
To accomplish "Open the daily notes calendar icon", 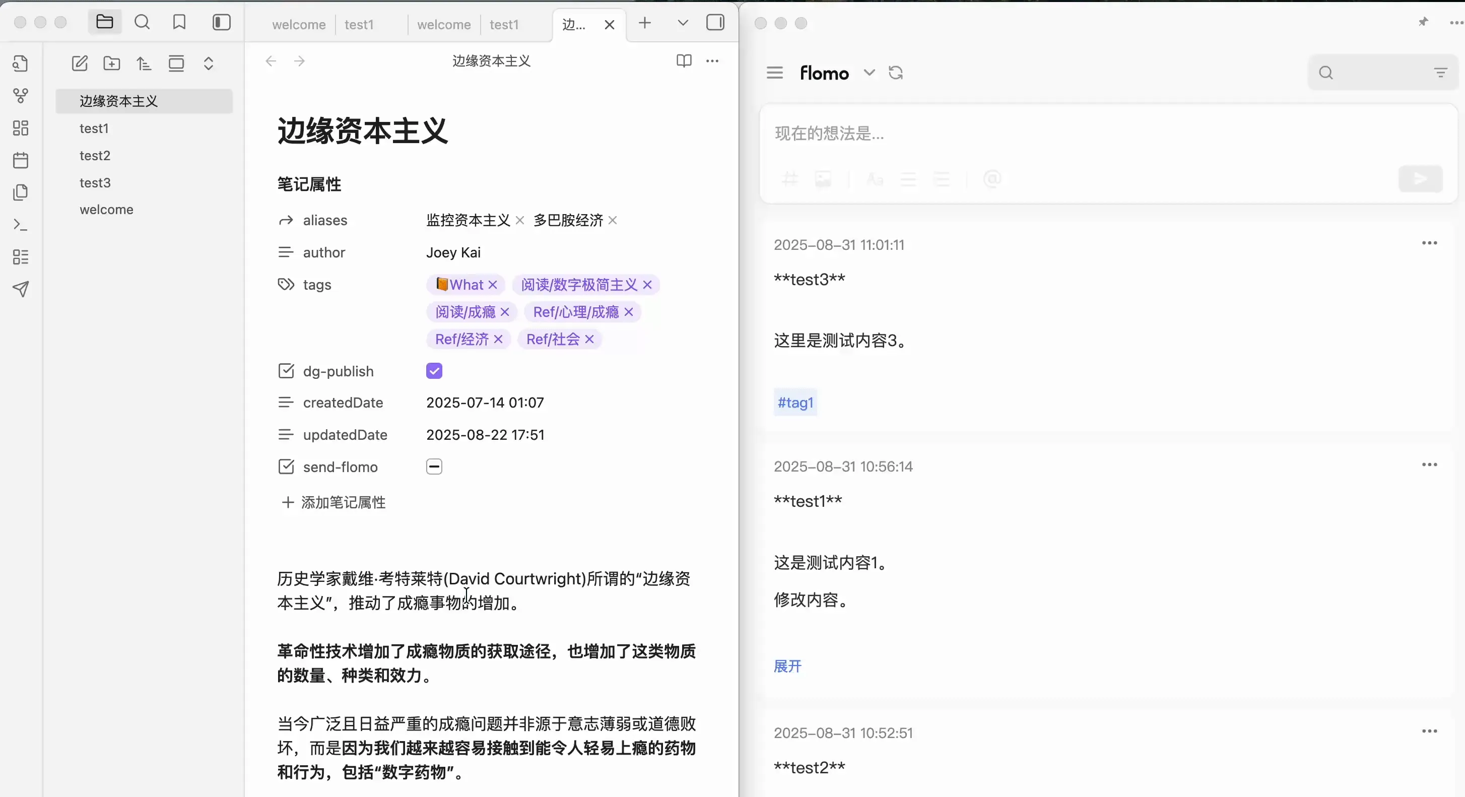I will pos(21,160).
